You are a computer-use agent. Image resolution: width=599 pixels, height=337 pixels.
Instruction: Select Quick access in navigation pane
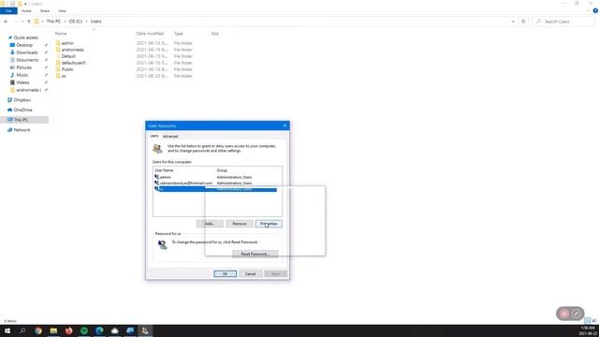(x=25, y=37)
